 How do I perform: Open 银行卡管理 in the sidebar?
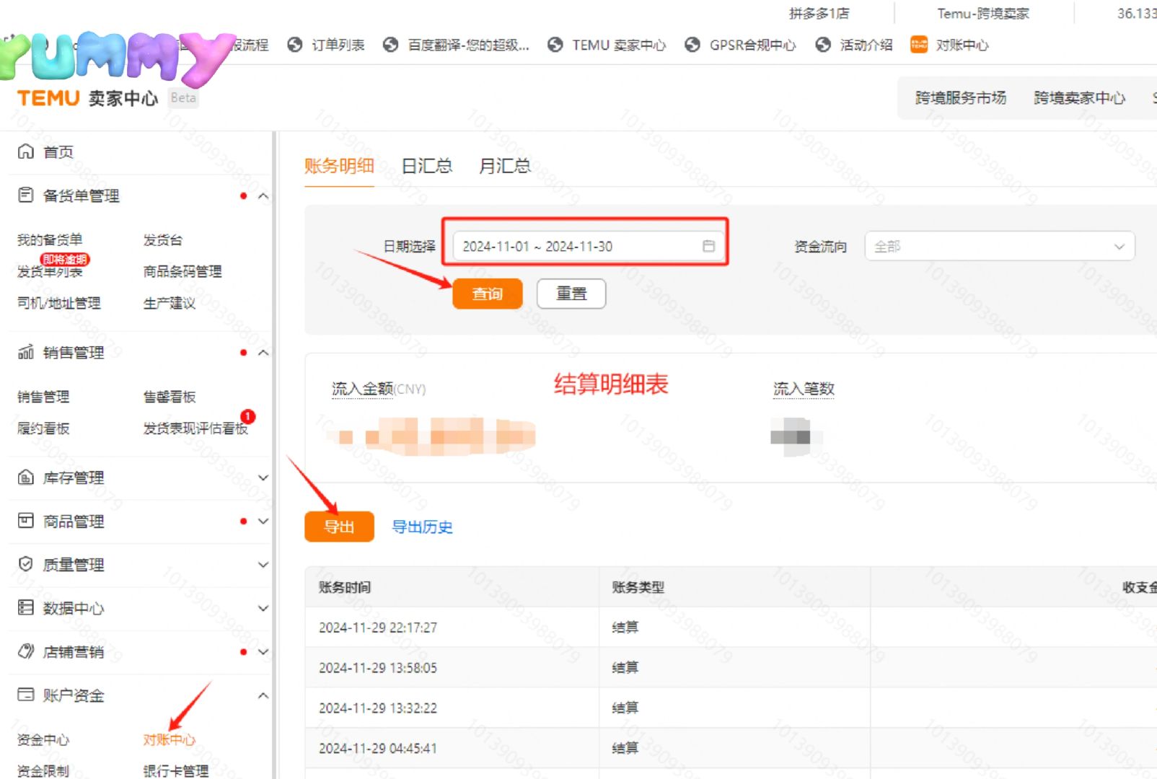tap(176, 770)
